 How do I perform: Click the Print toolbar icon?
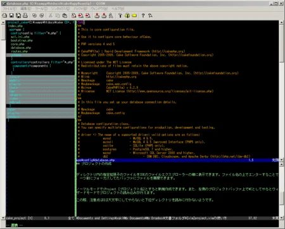coord(25,15)
